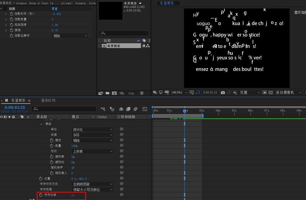Toggle the Frame Blending icon in timeline
The height and width of the screenshot is (200, 306).
pyautogui.click(x=128, y=109)
